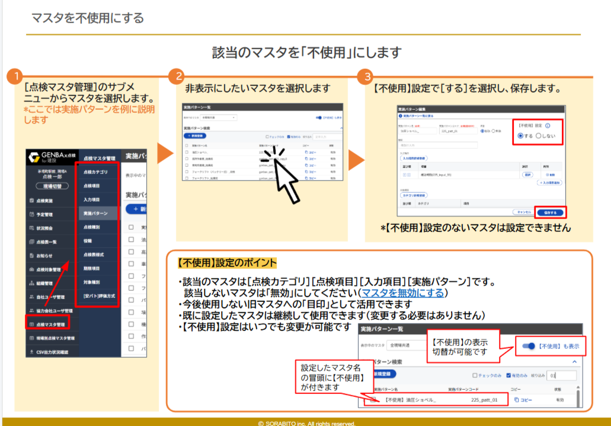
Task: Click コピー icon in 【不使用】油圧ショベル row
Action: tap(517, 400)
